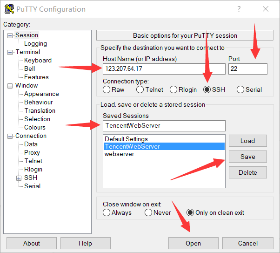Click the Load session button
This screenshot has width=280, height=253.
pyautogui.click(x=248, y=141)
